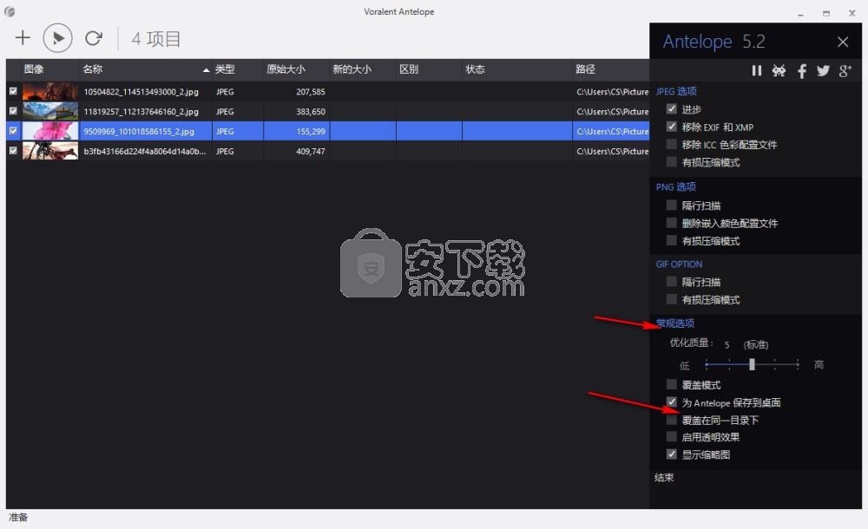Sort by 状态 column header
Viewport: 868px width, 529px height.
517,69
